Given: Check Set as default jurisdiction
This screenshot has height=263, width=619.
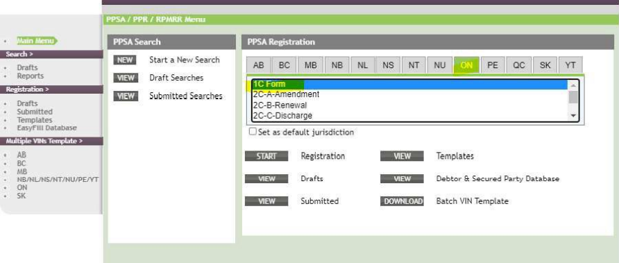Looking at the screenshot, I should click(x=253, y=132).
